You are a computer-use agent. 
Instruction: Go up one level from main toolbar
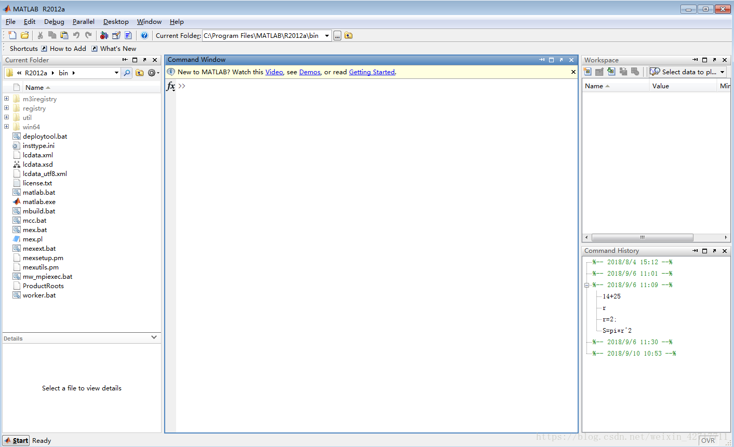pyautogui.click(x=349, y=36)
